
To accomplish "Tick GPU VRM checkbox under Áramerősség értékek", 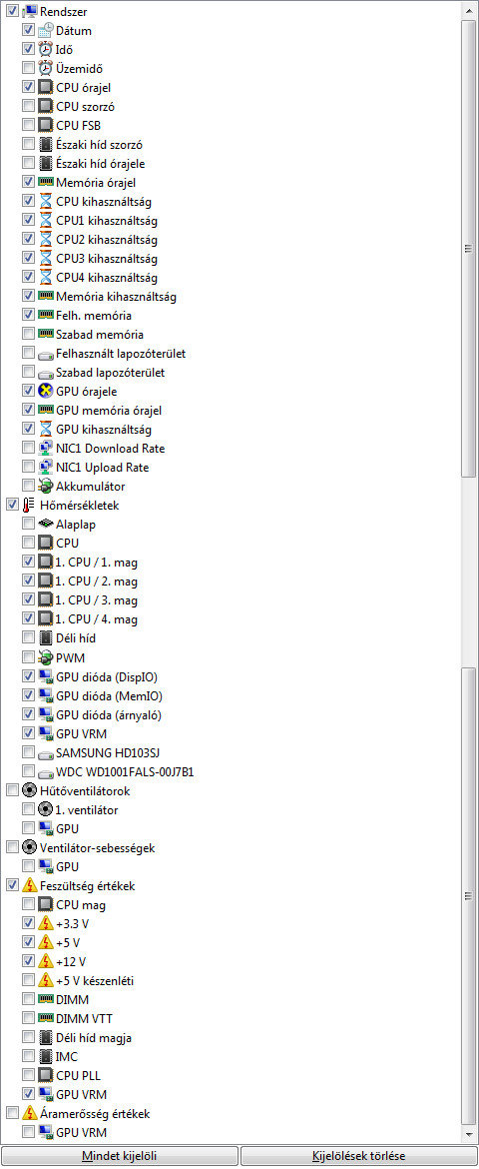I will point(28,1132).
